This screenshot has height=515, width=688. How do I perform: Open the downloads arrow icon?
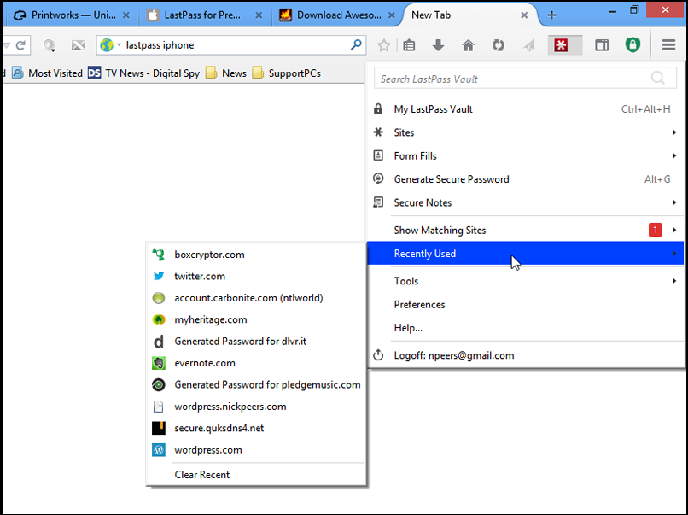coord(439,45)
